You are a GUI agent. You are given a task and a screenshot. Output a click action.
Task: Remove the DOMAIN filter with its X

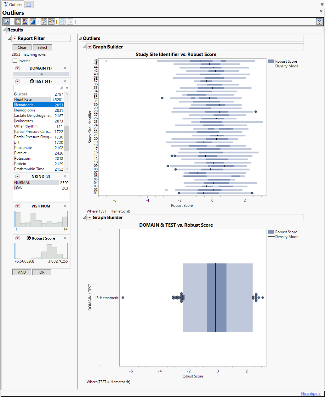click(x=65, y=68)
